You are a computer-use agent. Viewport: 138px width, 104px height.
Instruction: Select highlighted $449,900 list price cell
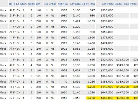(107, 87)
